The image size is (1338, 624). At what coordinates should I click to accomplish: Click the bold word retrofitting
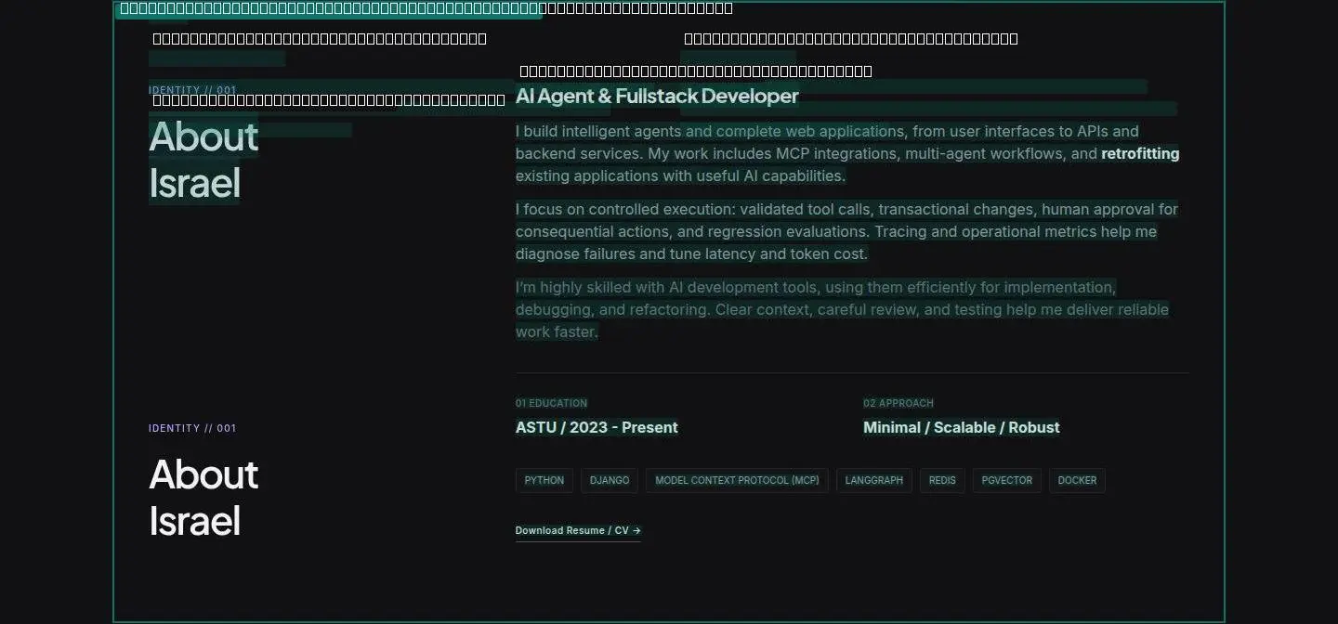[1140, 154]
